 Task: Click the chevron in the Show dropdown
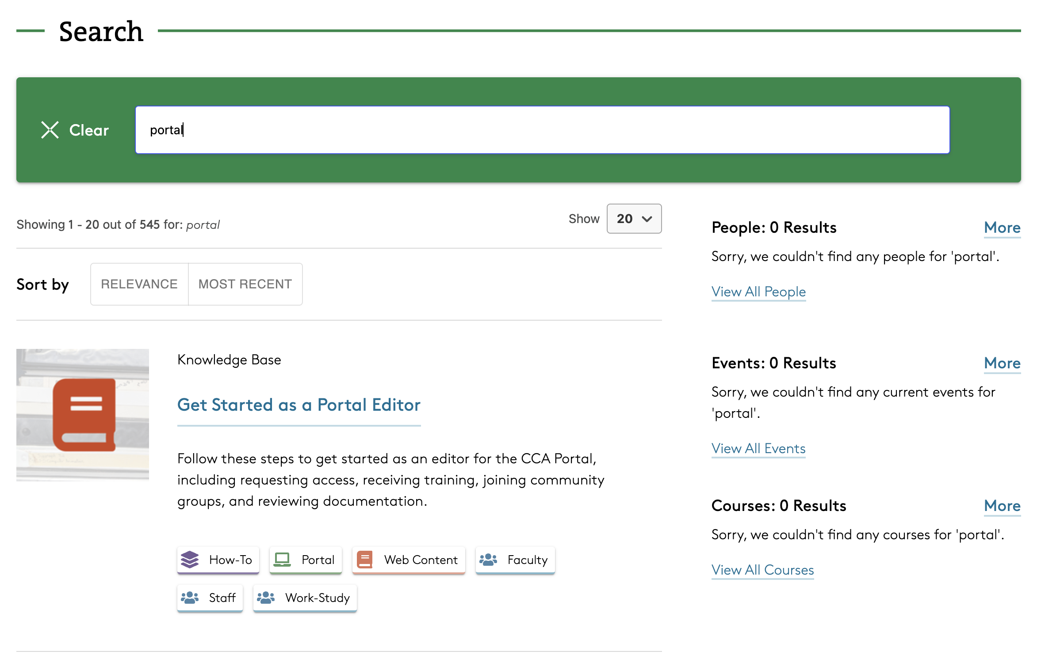pyautogui.click(x=647, y=219)
